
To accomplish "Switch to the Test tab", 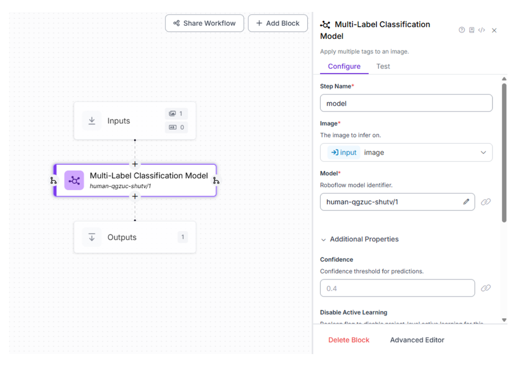I will [x=383, y=66].
